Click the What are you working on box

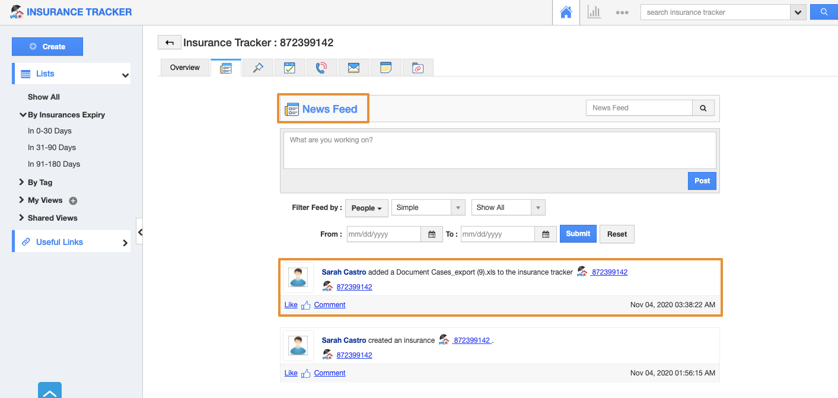tap(500, 150)
